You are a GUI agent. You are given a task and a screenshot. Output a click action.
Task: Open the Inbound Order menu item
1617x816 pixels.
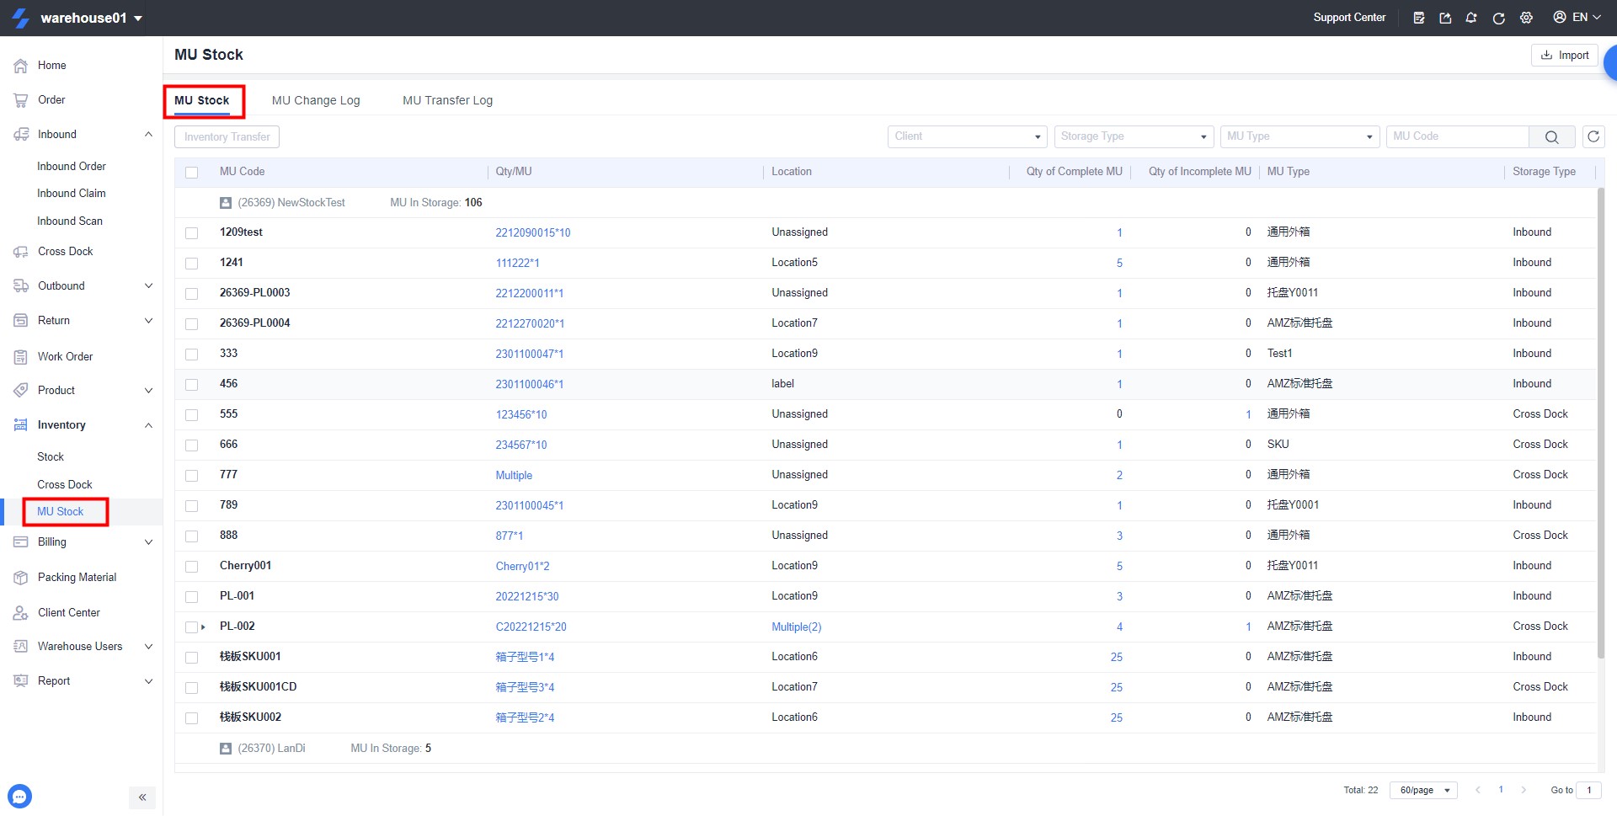click(x=72, y=166)
